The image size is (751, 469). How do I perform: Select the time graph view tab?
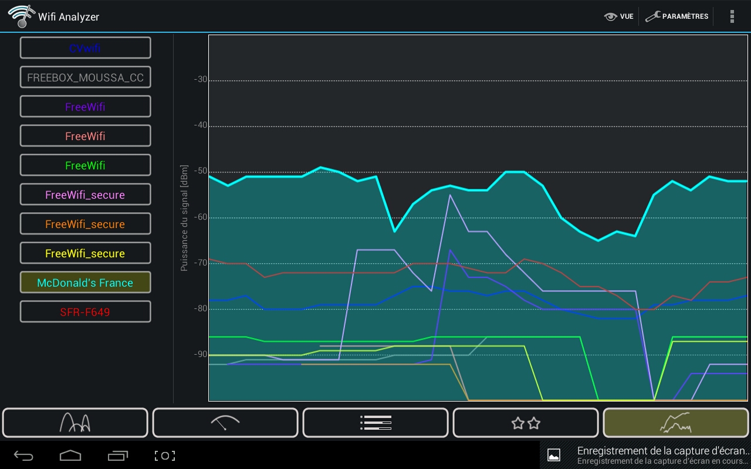click(676, 423)
